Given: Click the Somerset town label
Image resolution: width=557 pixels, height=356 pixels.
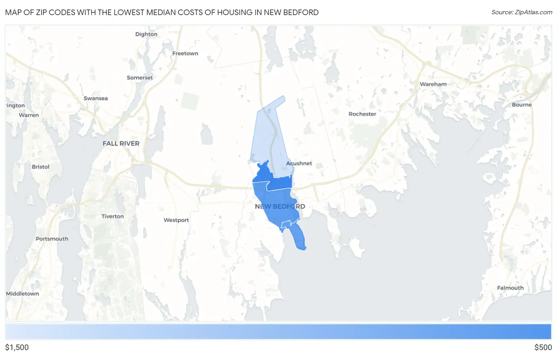Looking at the screenshot, I should coord(139,78).
